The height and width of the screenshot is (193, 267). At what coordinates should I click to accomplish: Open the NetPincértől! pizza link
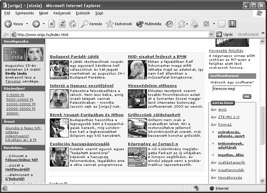click(17, 169)
